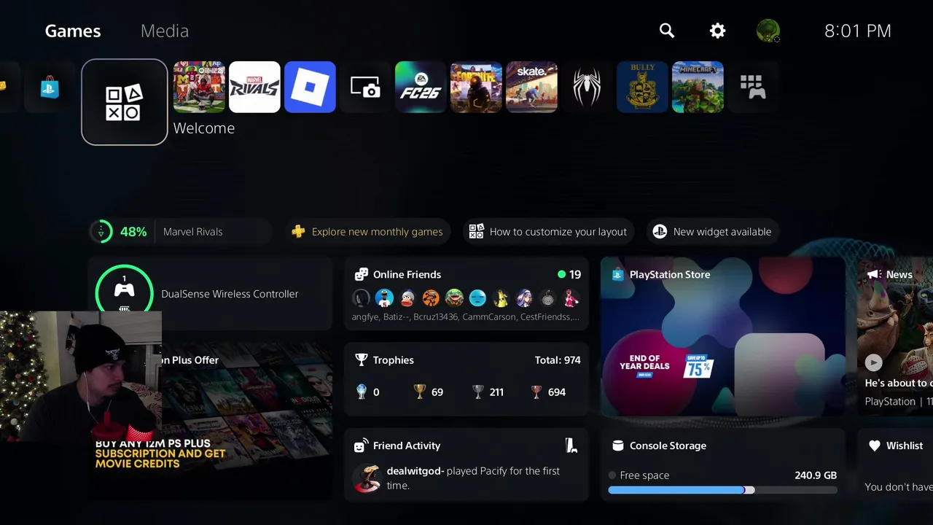
Task: Click the 240.9 GB free space value
Action: [x=816, y=475]
